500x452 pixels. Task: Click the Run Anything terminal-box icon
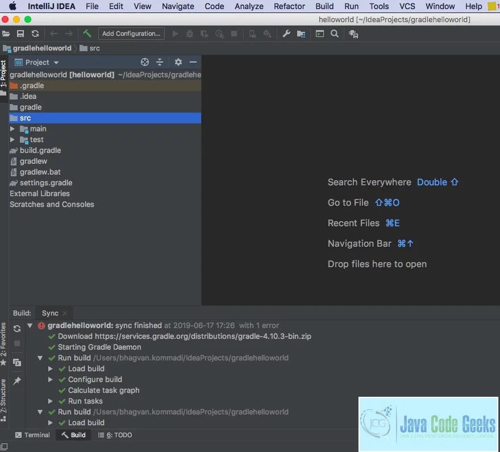click(320, 34)
